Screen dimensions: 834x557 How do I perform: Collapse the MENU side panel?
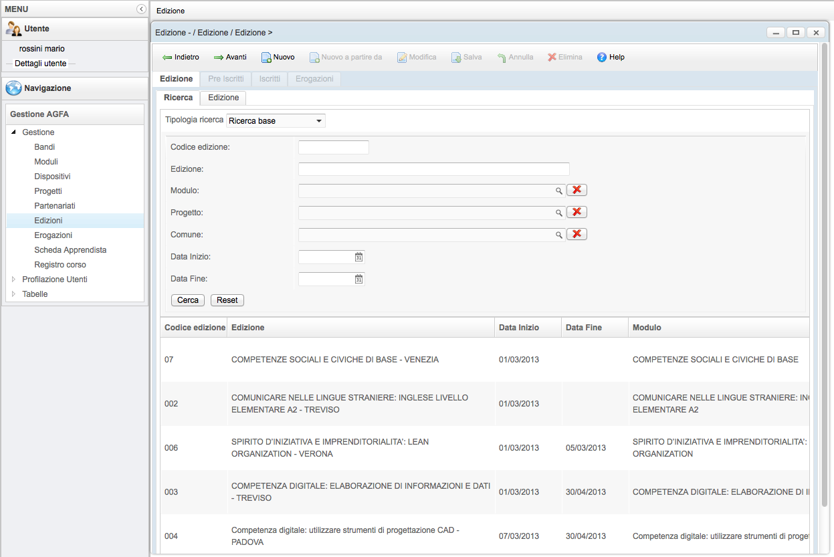click(x=141, y=9)
